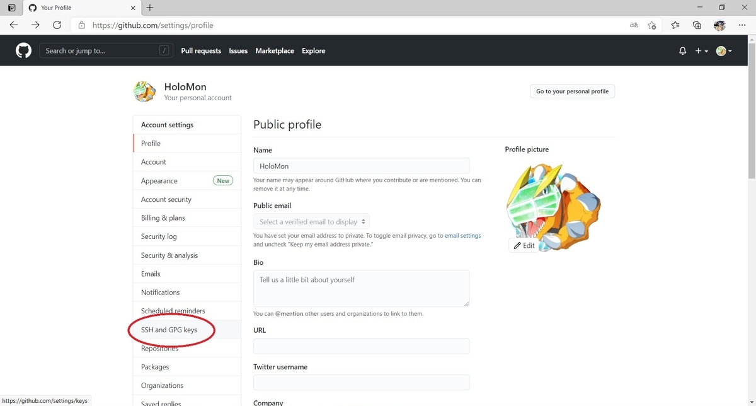This screenshot has width=756, height=406.
Task: Add page to favorites star icon
Action: (652, 25)
